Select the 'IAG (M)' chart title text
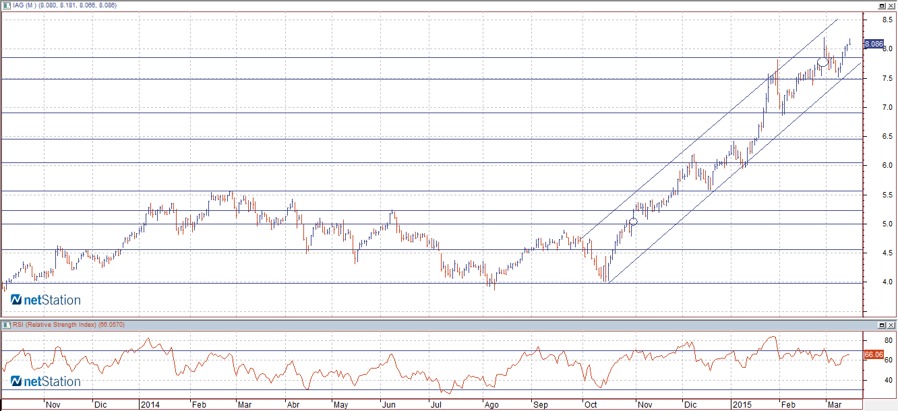This screenshot has height=411, width=898. click(x=24, y=5)
